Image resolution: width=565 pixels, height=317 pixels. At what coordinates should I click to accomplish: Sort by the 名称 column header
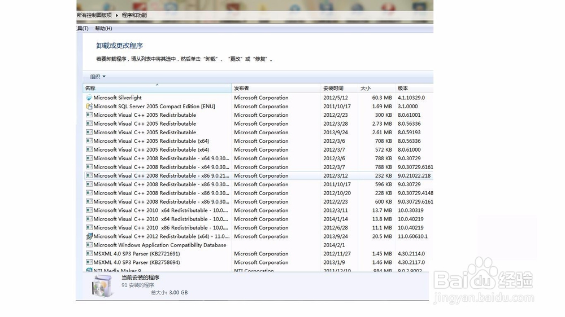pyautogui.click(x=157, y=88)
